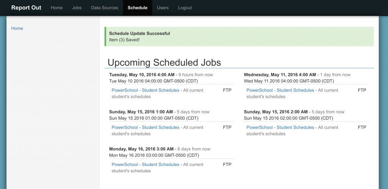
Task: Click the Tuesday, May 10, 2016 4:00 AM header
Action: coord(142,75)
